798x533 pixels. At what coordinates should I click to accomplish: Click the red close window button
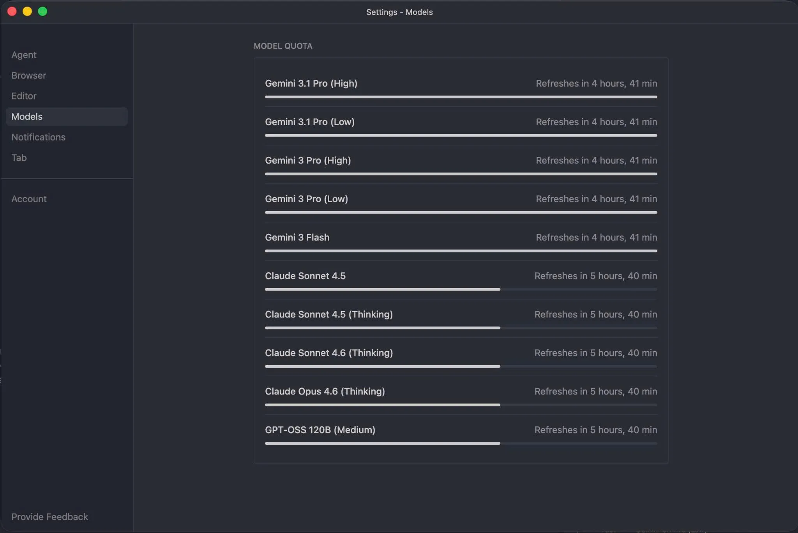12,12
